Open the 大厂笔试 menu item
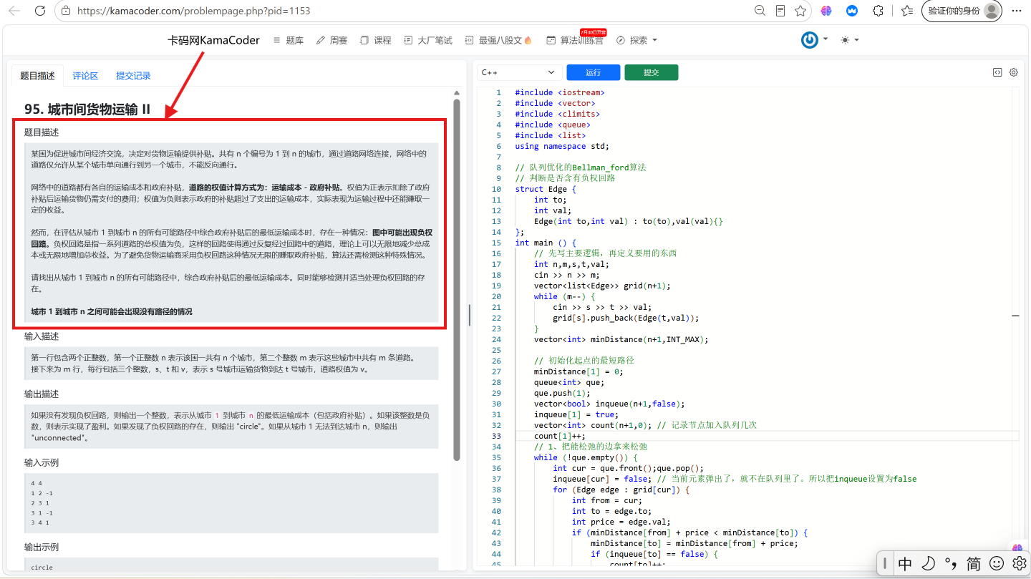Viewport: 1031px width, 579px height. 428,40
